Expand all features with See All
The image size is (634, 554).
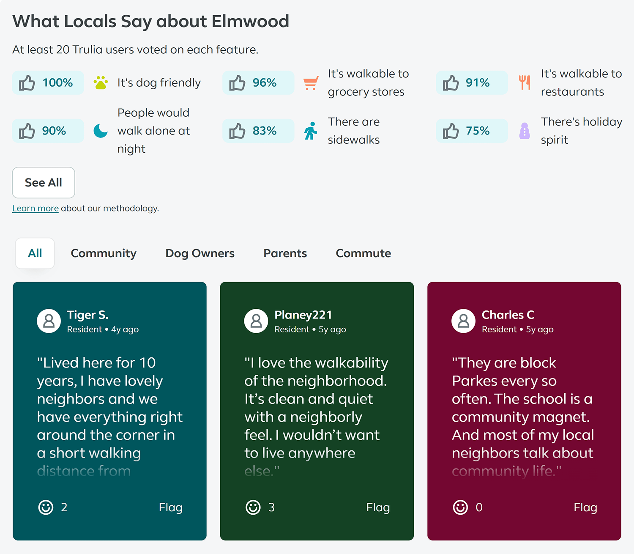[44, 183]
